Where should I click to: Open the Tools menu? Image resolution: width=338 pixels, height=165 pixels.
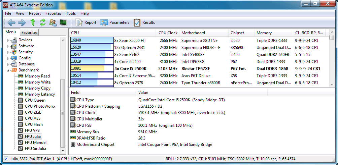coord(71,13)
